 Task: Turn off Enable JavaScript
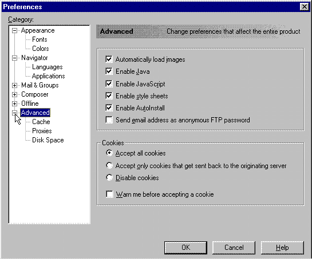[109, 83]
